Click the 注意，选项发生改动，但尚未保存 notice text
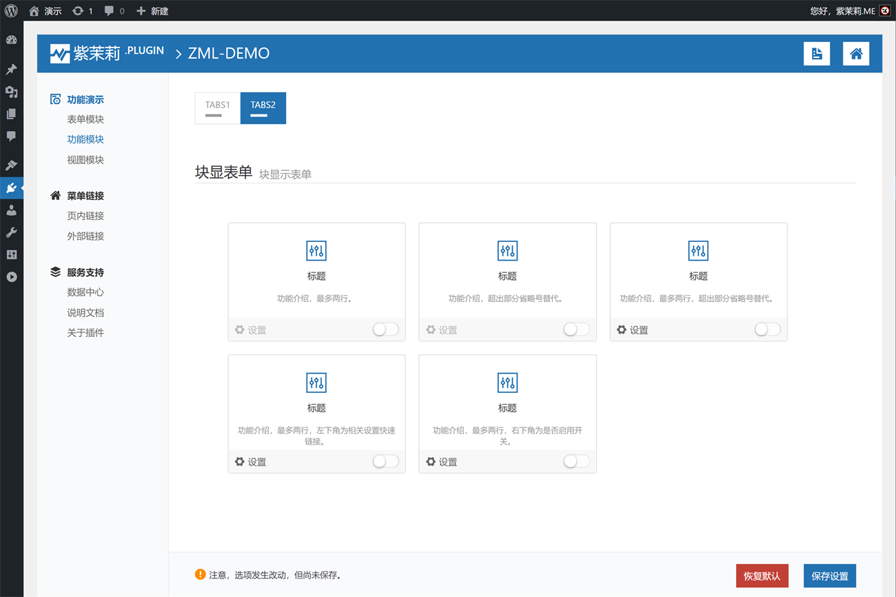The width and height of the screenshot is (896, 597). (275, 575)
